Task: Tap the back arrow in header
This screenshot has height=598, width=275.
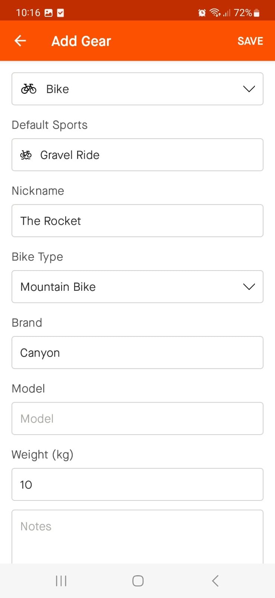Action: (20, 41)
